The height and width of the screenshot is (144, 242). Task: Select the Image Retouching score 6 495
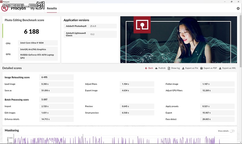pos(44,77)
